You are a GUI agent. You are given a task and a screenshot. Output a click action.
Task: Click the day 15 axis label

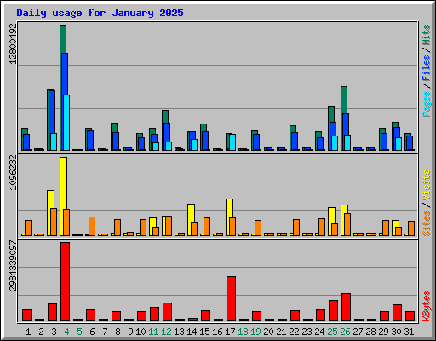pyautogui.click(x=204, y=332)
